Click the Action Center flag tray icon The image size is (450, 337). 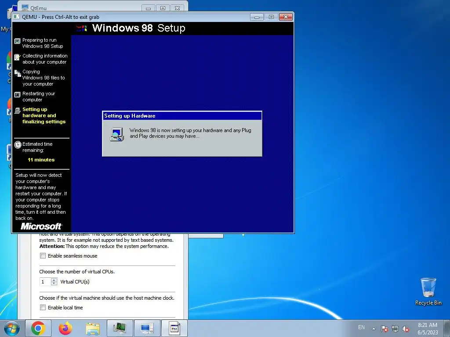click(x=385, y=329)
